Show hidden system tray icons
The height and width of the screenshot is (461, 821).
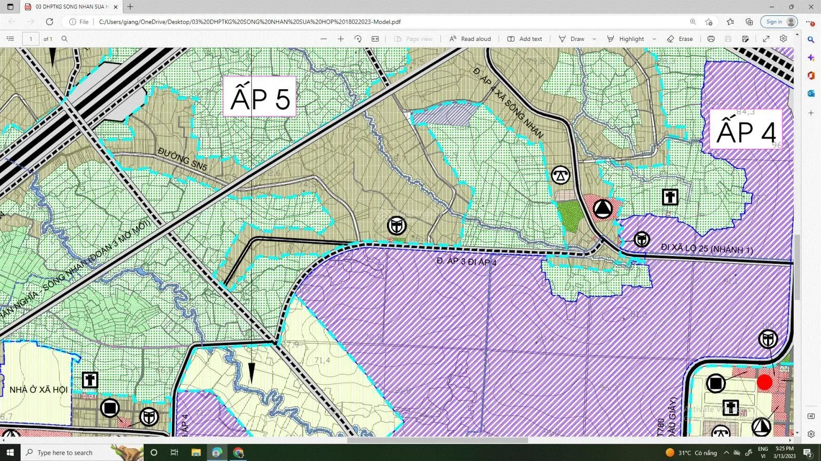coord(726,452)
